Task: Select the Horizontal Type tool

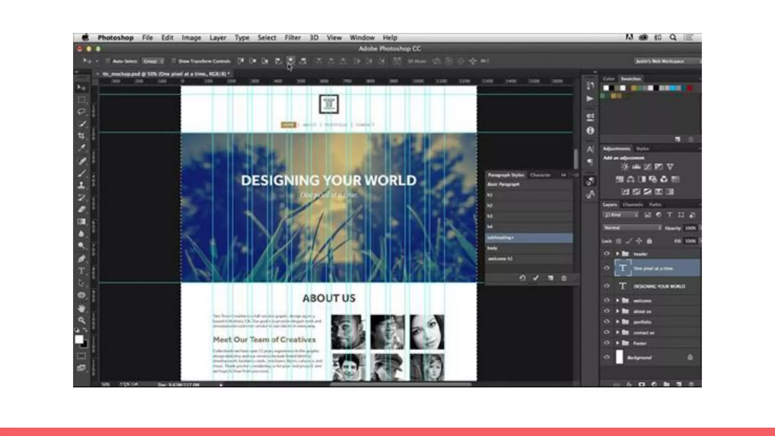Action: [81, 271]
